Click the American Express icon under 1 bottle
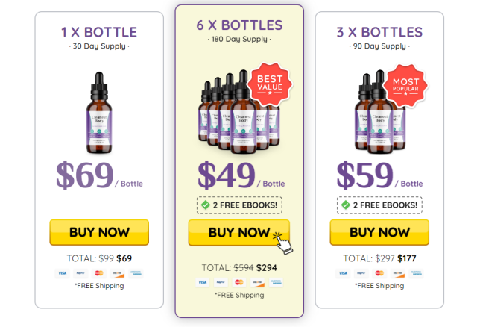 point(136,273)
